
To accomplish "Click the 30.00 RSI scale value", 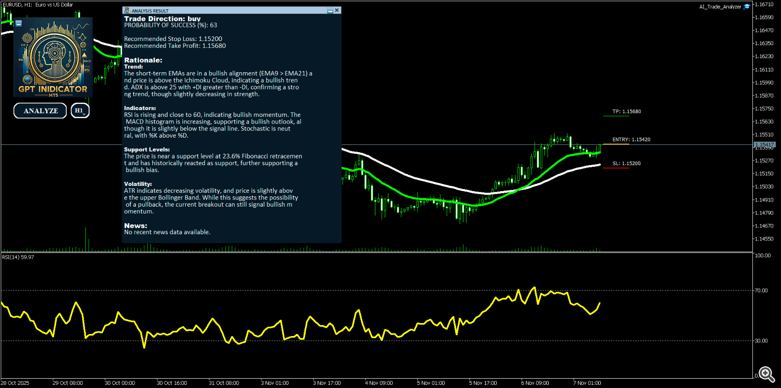I will (x=762, y=341).
